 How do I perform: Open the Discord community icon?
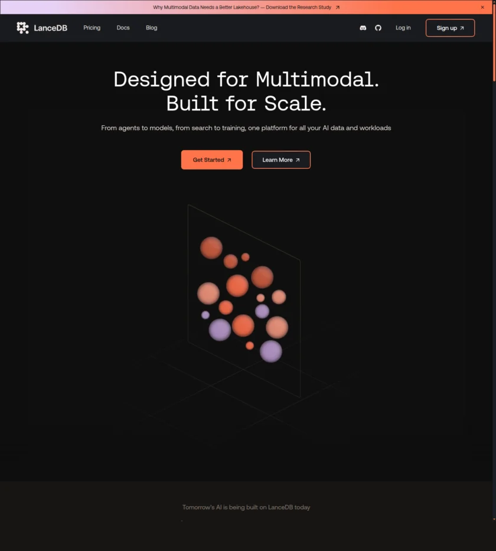click(x=363, y=28)
